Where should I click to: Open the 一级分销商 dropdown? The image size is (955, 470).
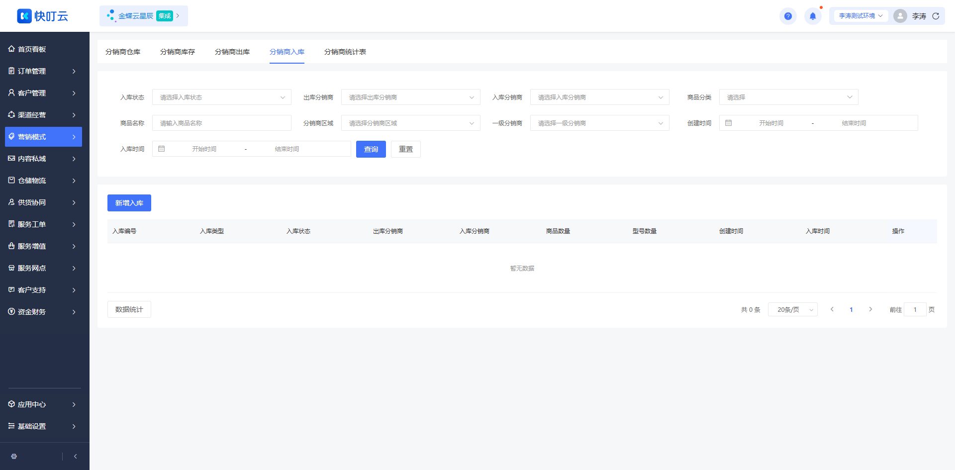pos(600,123)
